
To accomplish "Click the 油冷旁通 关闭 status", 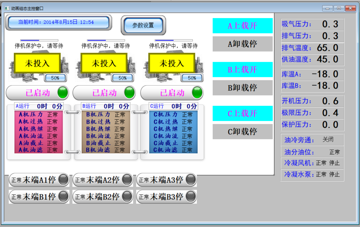I will point(328,140).
